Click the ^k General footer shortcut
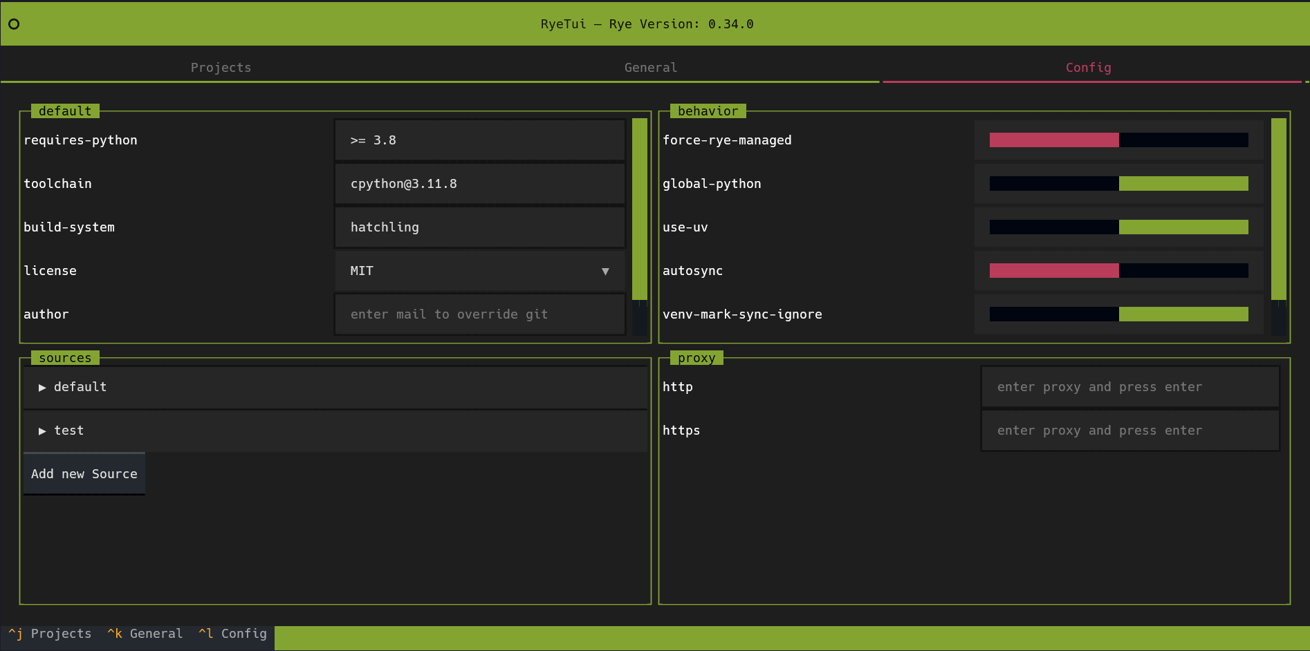The width and height of the screenshot is (1310, 651). point(145,634)
